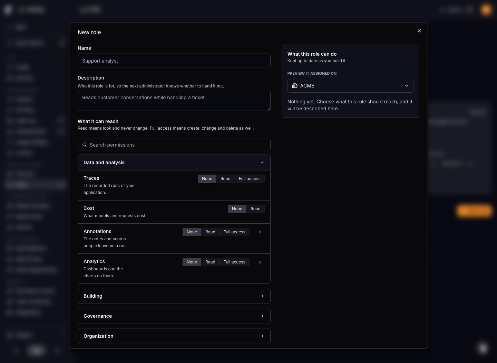Set Analytics permission to Full access
497x363 pixels.
coord(234,262)
